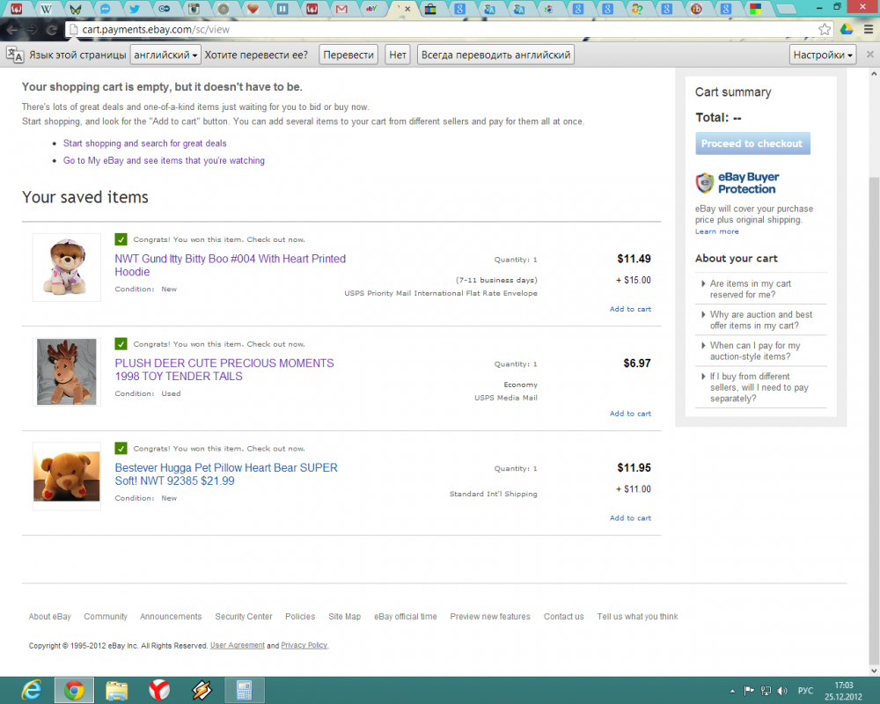Open Preview new features link
Viewport: 880px width, 704px height.
point(490,616)
